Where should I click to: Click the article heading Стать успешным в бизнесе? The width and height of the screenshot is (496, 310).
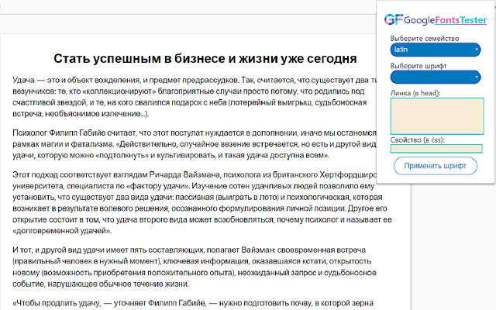[x=205, y=59]
